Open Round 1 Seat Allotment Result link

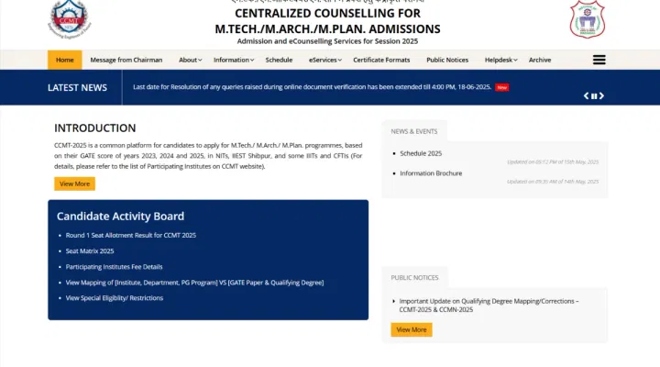pyautogui.click(x=131, y=235)
